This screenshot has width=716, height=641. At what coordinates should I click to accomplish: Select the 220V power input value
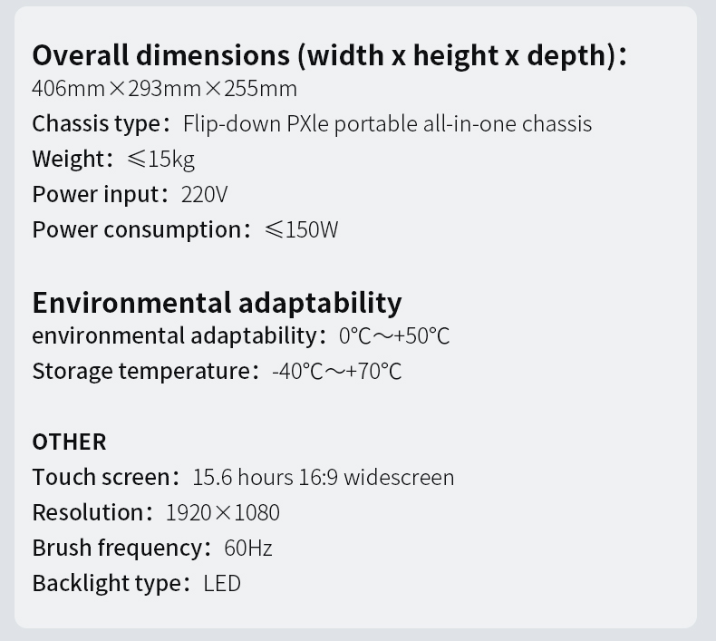tap(204, 194)
